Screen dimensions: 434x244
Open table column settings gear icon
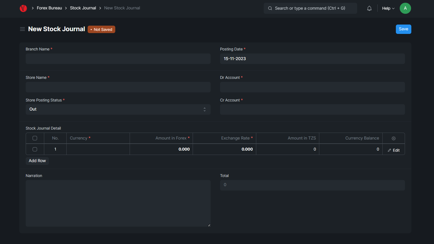click(x=394, y=138)
